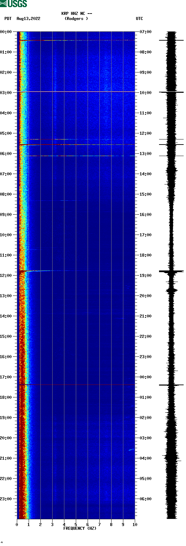Click the seismogram spike near 19:00 UTC
Viewport: 186px width, 546px height.
172,271
